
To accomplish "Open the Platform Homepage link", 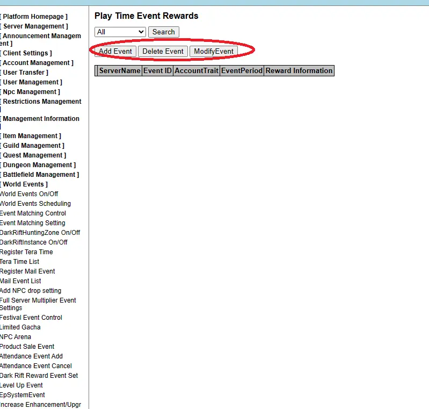I will 34,17.
